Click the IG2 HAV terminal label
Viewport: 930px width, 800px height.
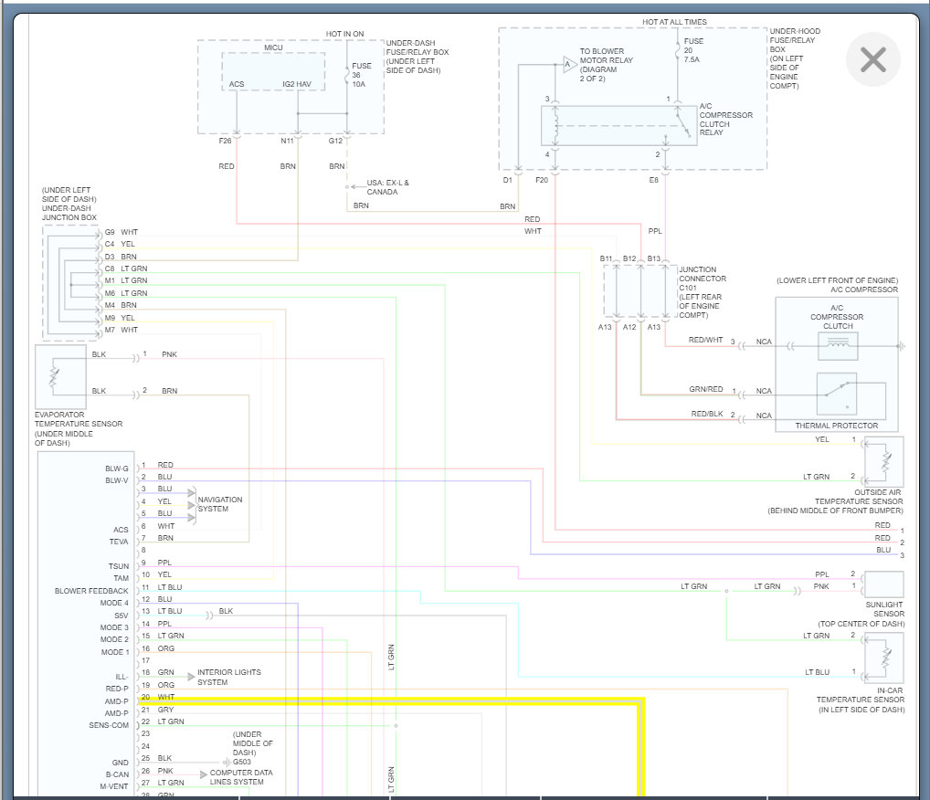click(297, 84)
